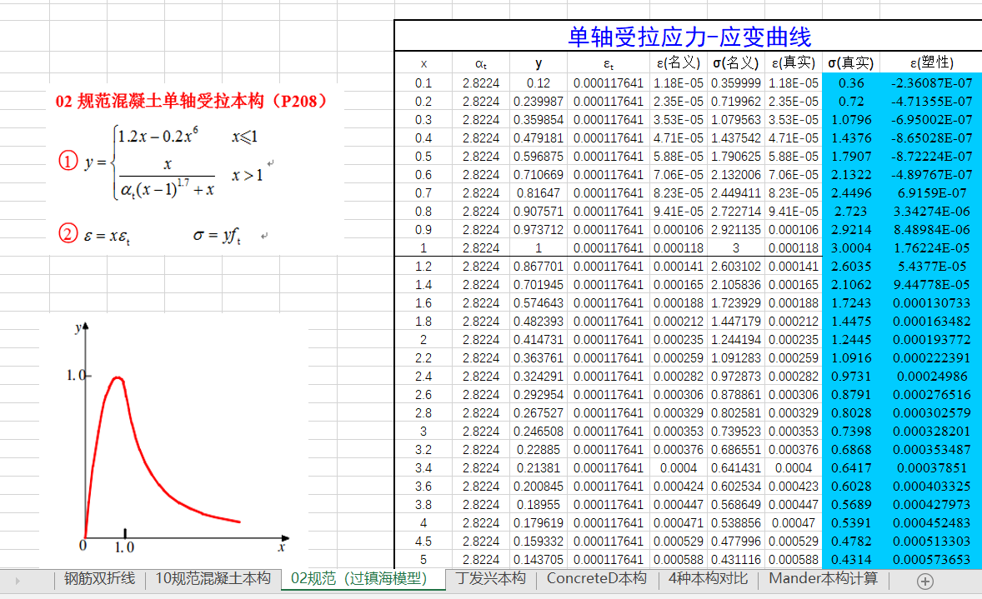
Task: Go to the 丁发兴本构 sheet tab
Action: pos(490,579)
